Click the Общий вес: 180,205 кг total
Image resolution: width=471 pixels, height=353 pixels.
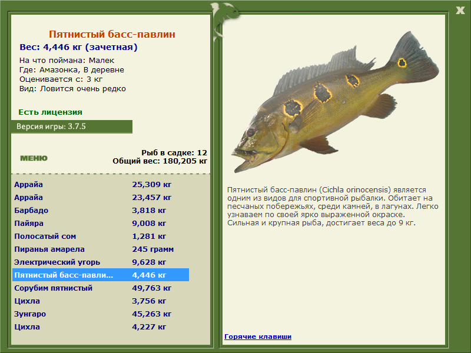(160, 161)
